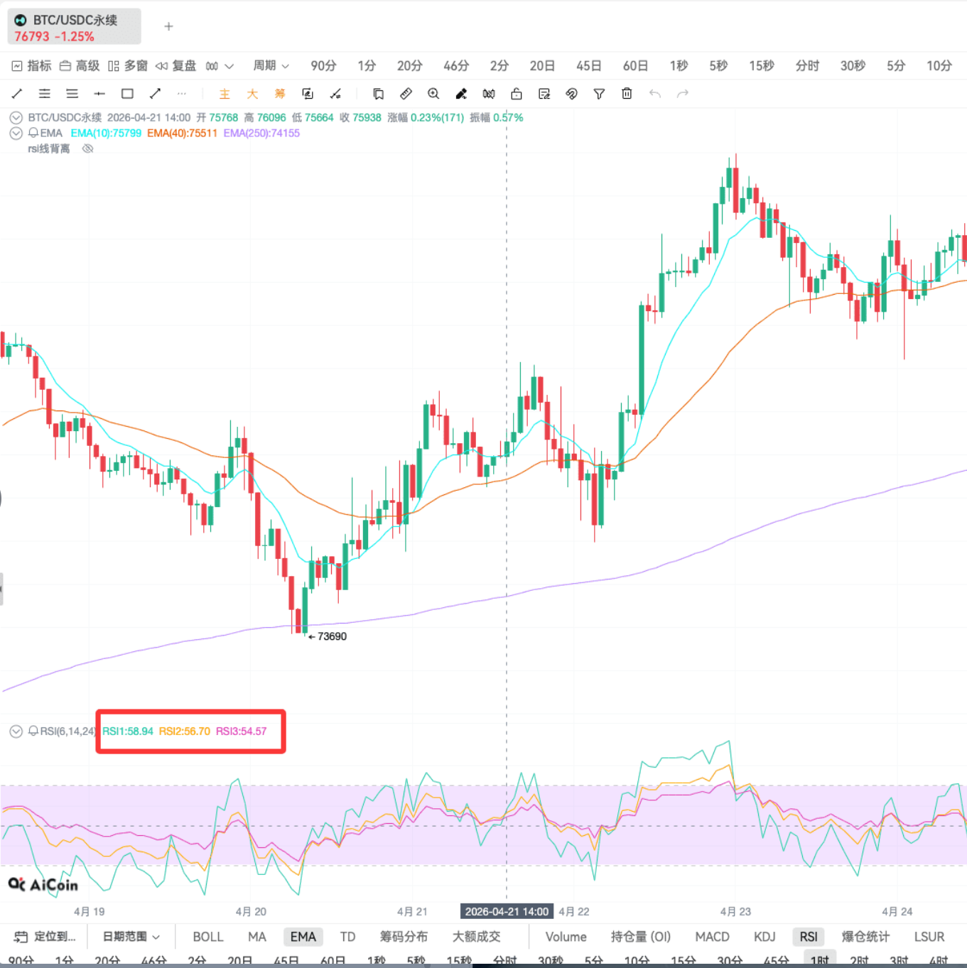This screenshot has height=968, width=967.
Task: Enable the BOLL indicator button
Action: [x=207, y=937]
